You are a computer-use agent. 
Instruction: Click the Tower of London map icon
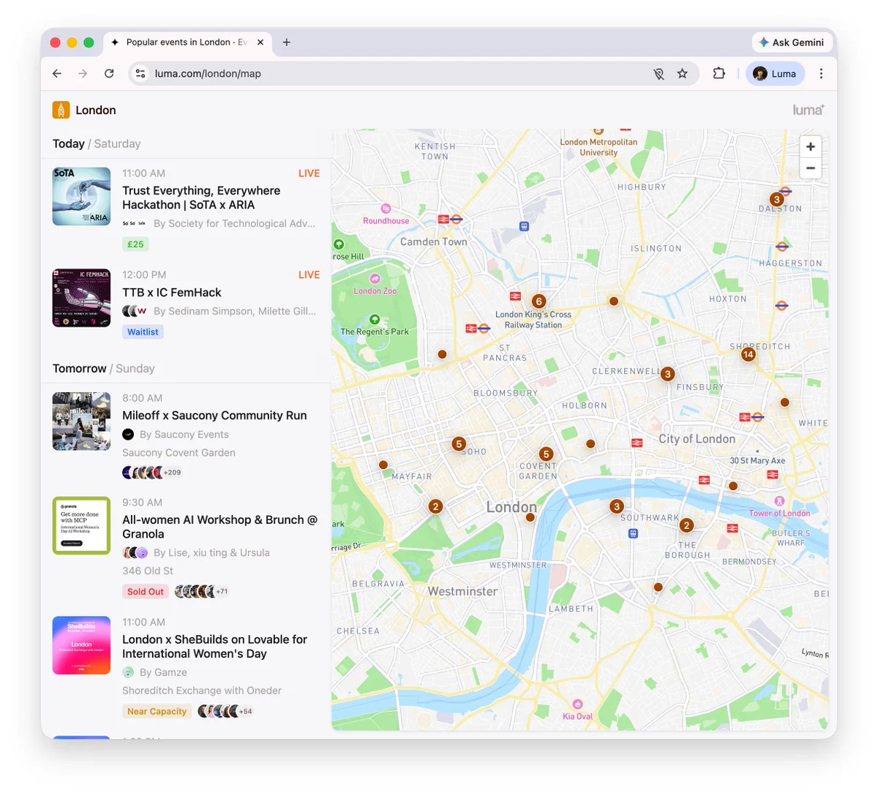coord(779,501)
